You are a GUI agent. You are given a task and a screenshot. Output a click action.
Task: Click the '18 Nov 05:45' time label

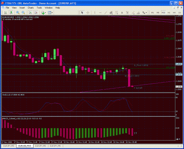tap(131, 142)
